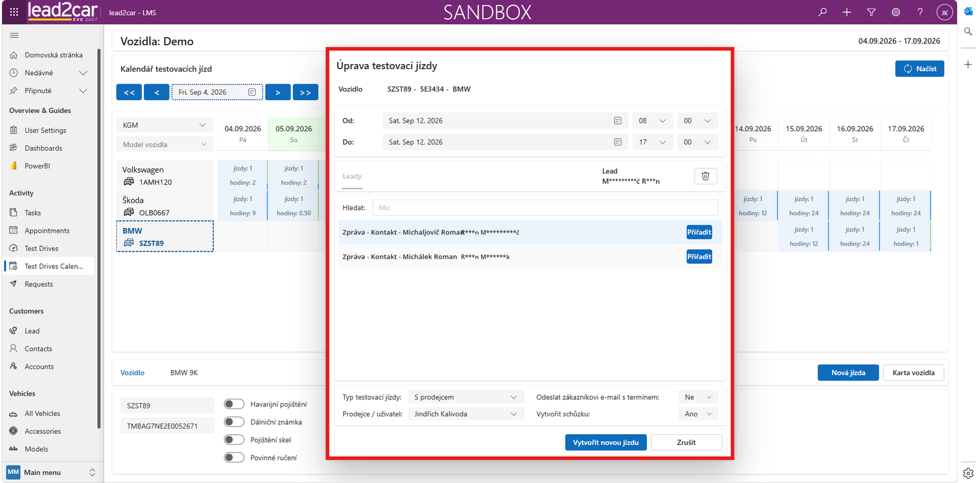
Task: Open calendar picker beside Fri, Sep 4, 2026
Action: (252, 92)
